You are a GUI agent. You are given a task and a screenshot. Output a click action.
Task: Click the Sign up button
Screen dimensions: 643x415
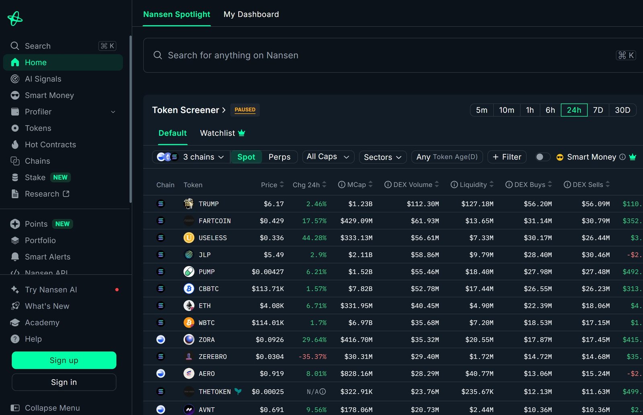click(x=63, y=360)
